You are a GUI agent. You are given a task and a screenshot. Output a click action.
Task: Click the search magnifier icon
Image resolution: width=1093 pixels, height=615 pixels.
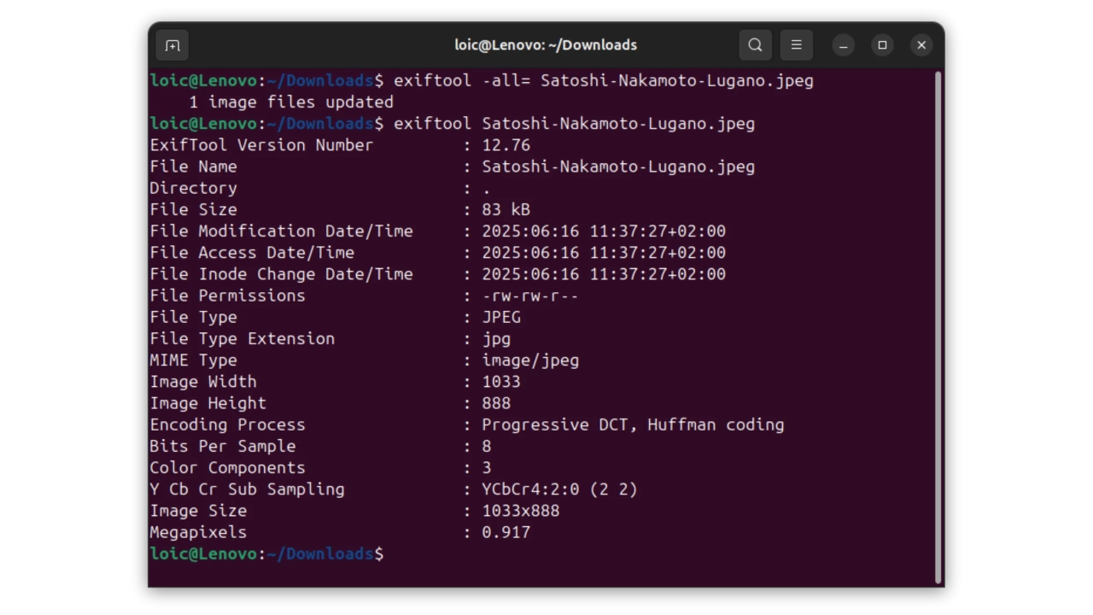(x=755, y=45)
